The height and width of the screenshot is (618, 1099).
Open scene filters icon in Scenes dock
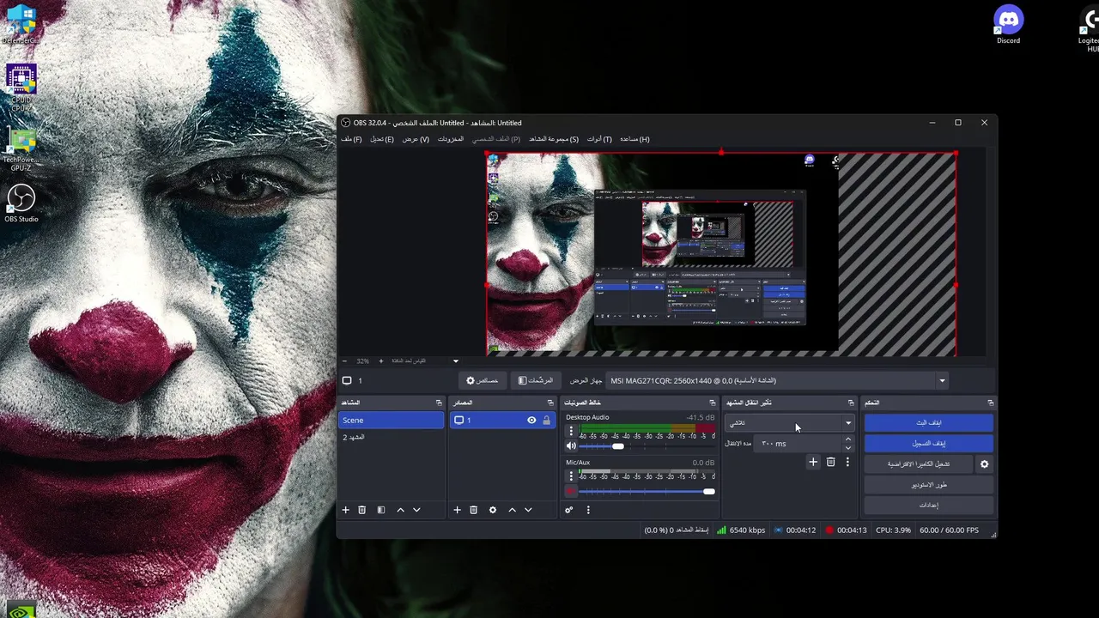381,510
